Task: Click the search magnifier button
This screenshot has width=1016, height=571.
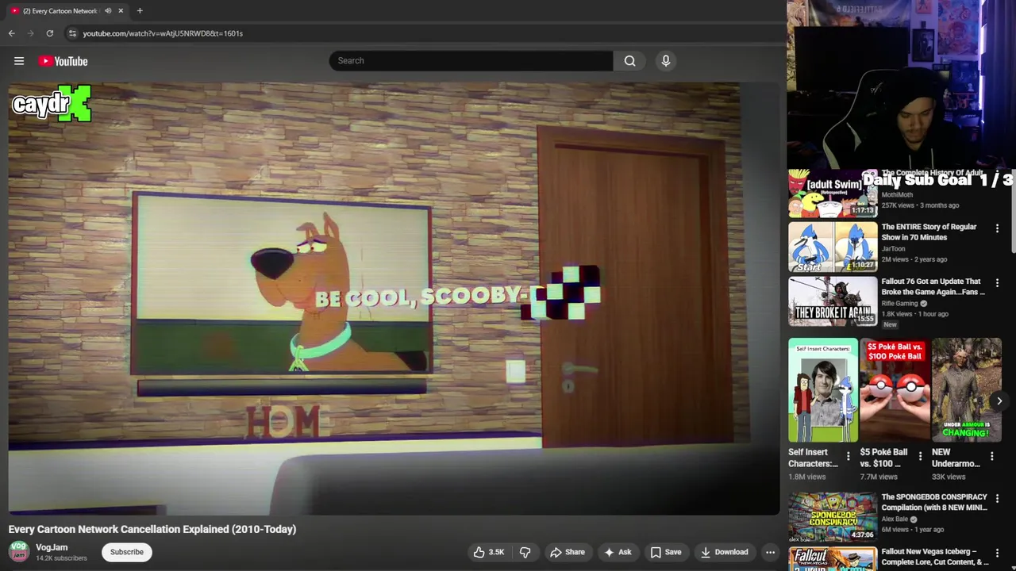Action: pos(629,61)
